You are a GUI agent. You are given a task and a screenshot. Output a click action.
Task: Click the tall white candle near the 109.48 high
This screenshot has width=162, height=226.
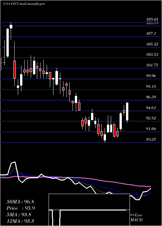tap(7, 43)
